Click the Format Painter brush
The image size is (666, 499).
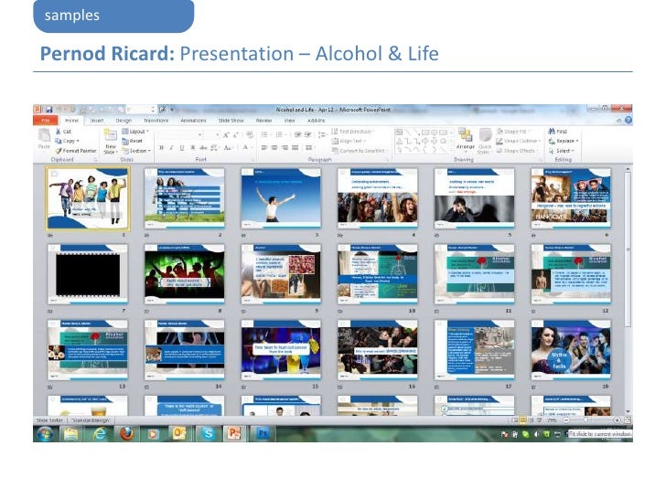(x=59, y=151)
